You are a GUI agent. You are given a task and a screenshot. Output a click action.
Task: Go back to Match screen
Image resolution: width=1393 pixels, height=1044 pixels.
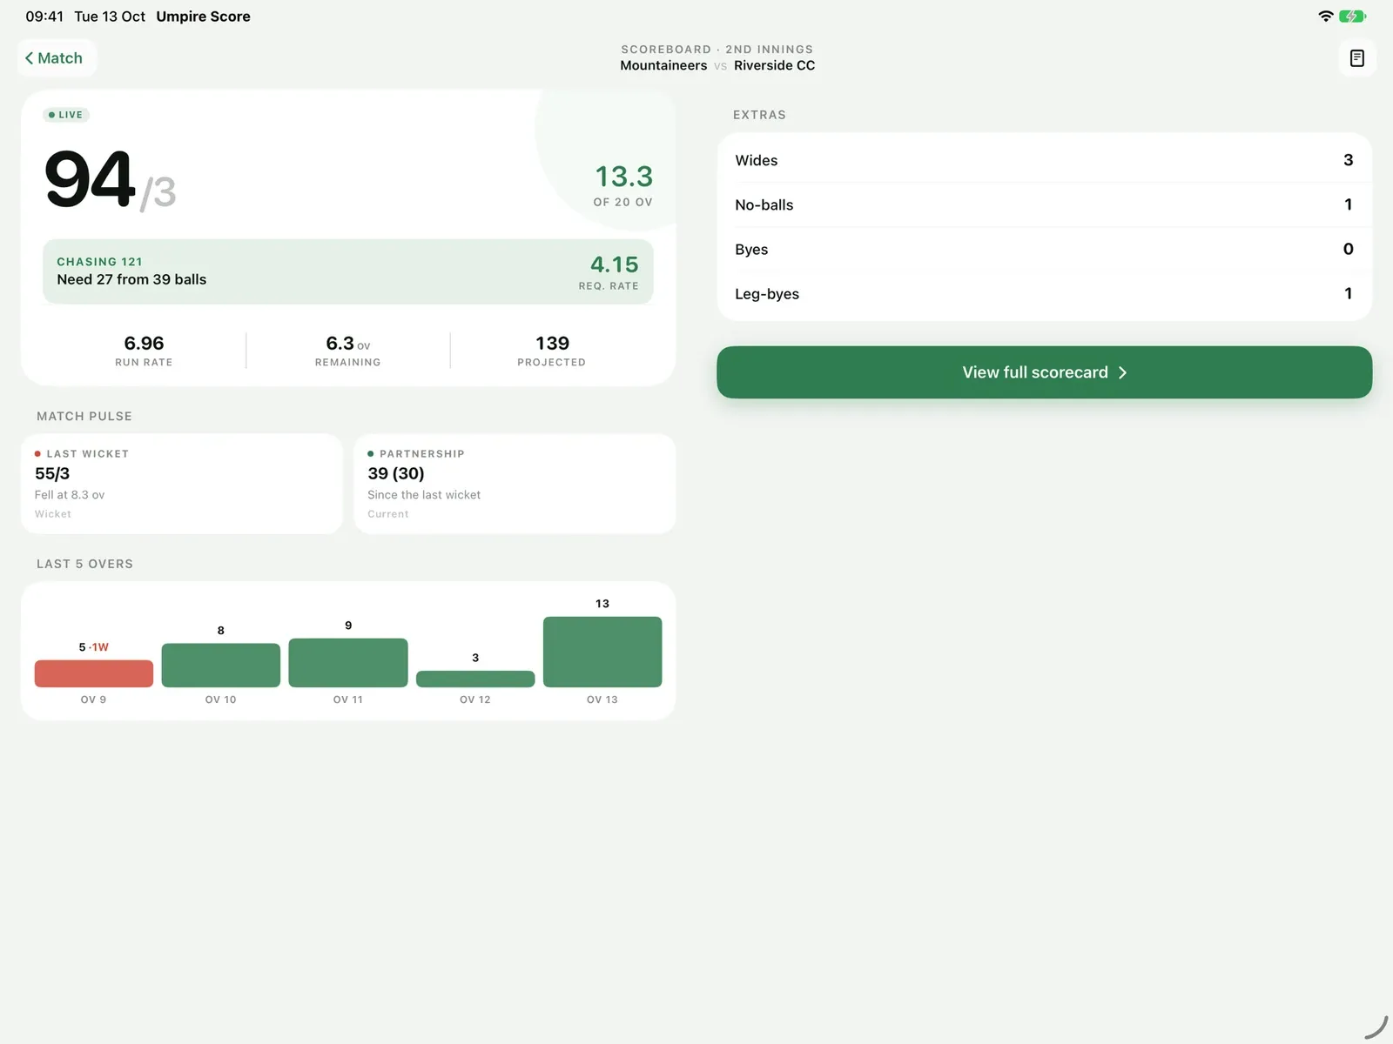pyautogui.click(x=57, y=58)
